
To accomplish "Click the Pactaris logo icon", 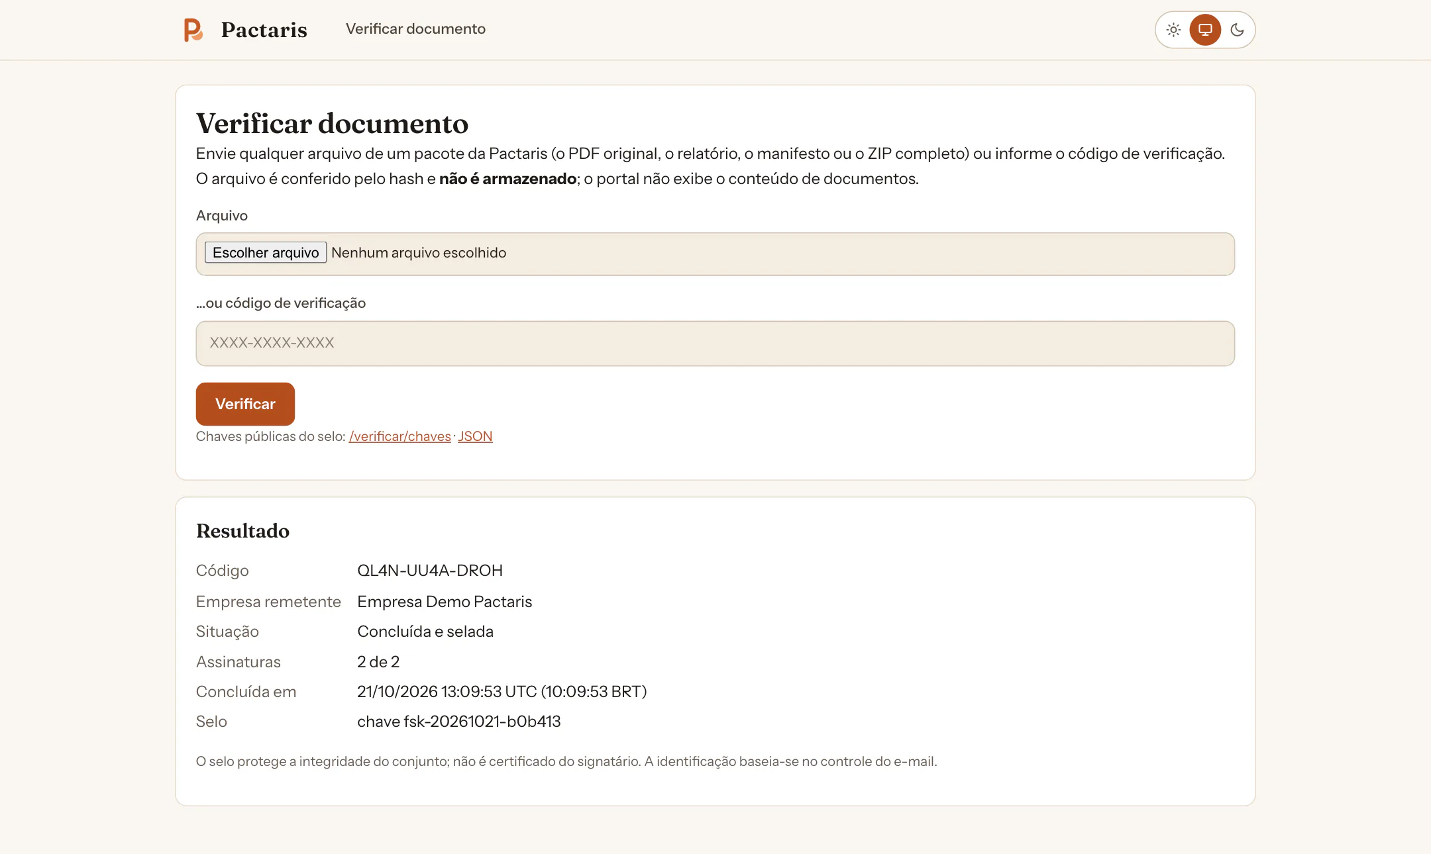I will tap(193, 30).
